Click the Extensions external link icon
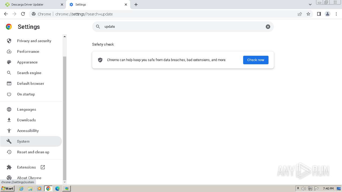Viewport: 342px width, 192px height. tap(43, 167)
